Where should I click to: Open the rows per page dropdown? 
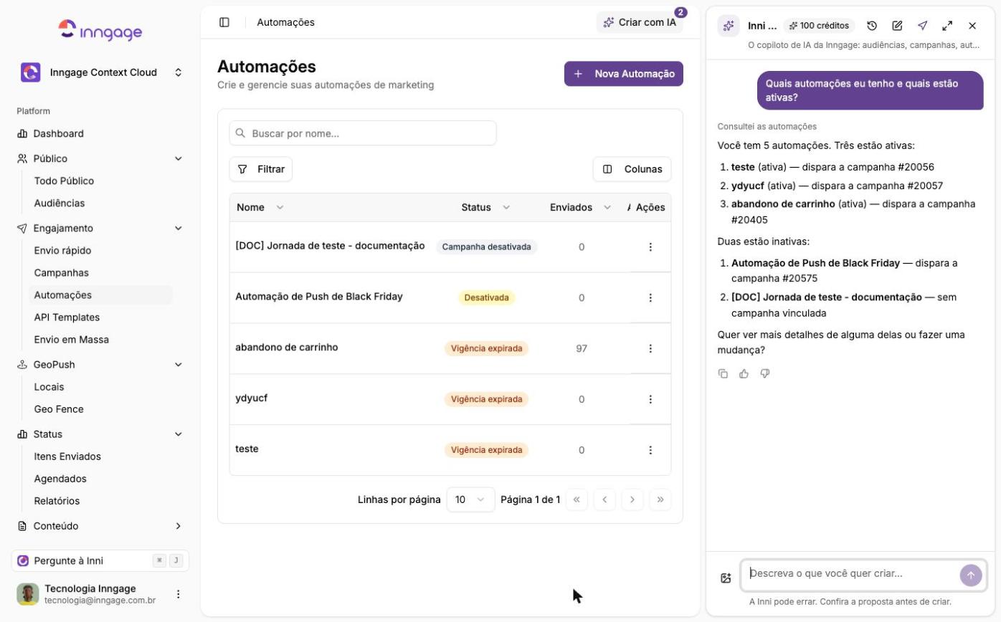point(470,499)
